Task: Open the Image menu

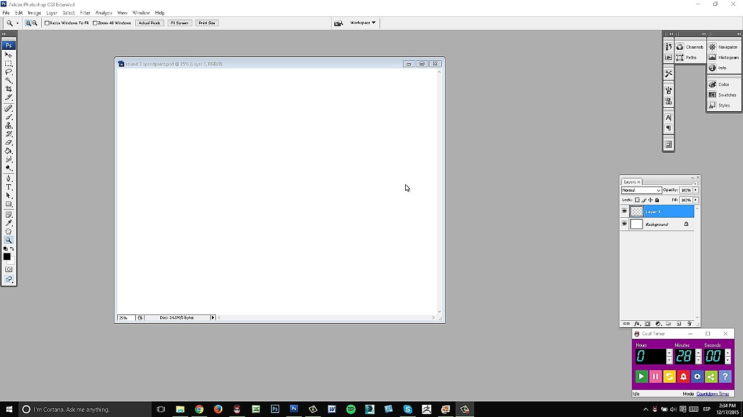Action: pos(34,13)
